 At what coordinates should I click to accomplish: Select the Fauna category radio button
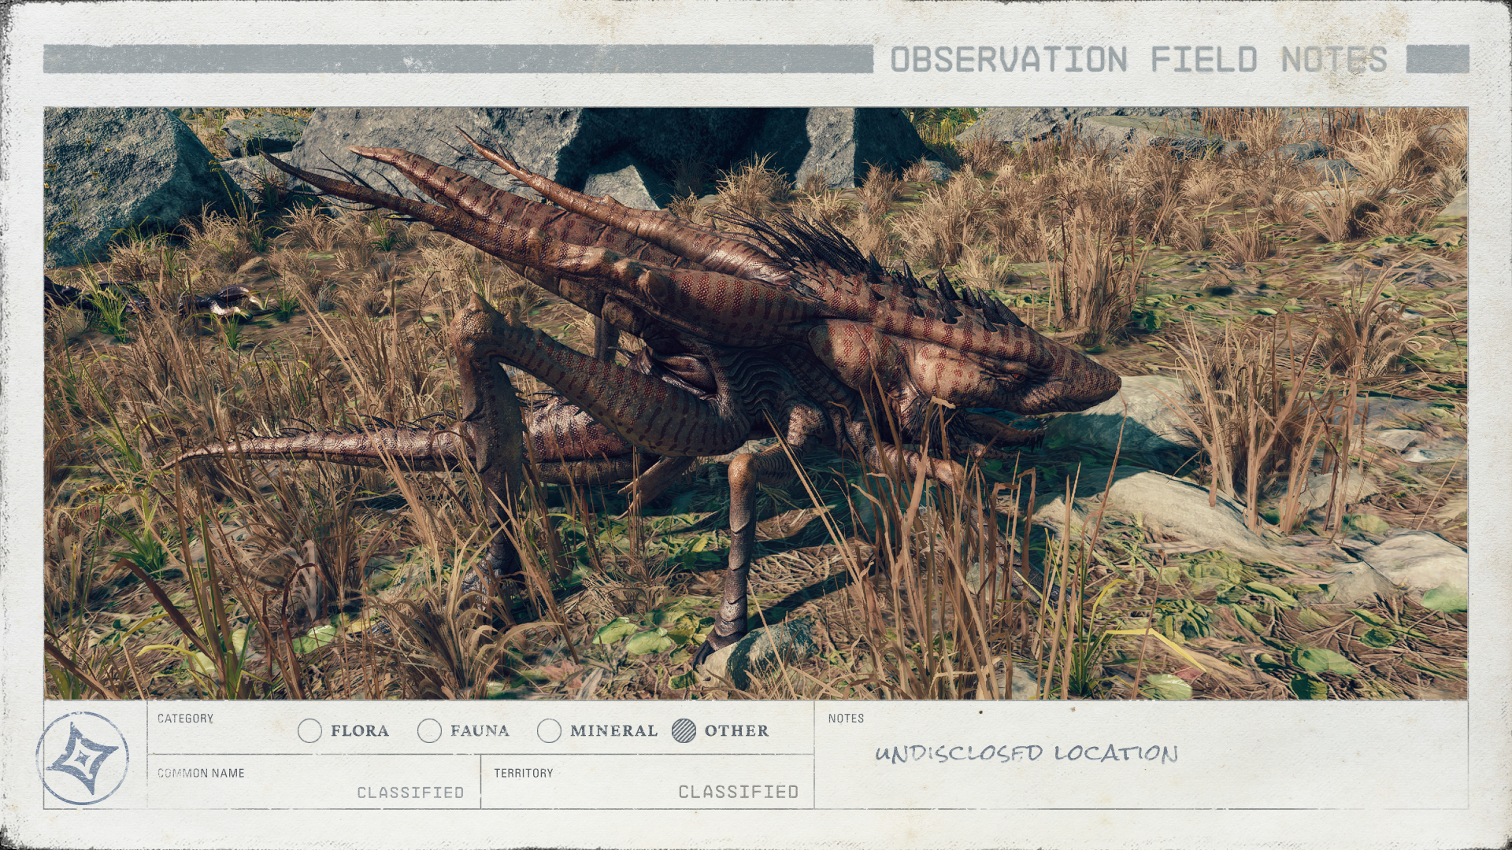click(429, 731)
